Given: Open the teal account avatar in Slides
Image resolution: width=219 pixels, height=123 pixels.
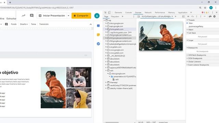Looking at the screenshot, I should [97, 16].
